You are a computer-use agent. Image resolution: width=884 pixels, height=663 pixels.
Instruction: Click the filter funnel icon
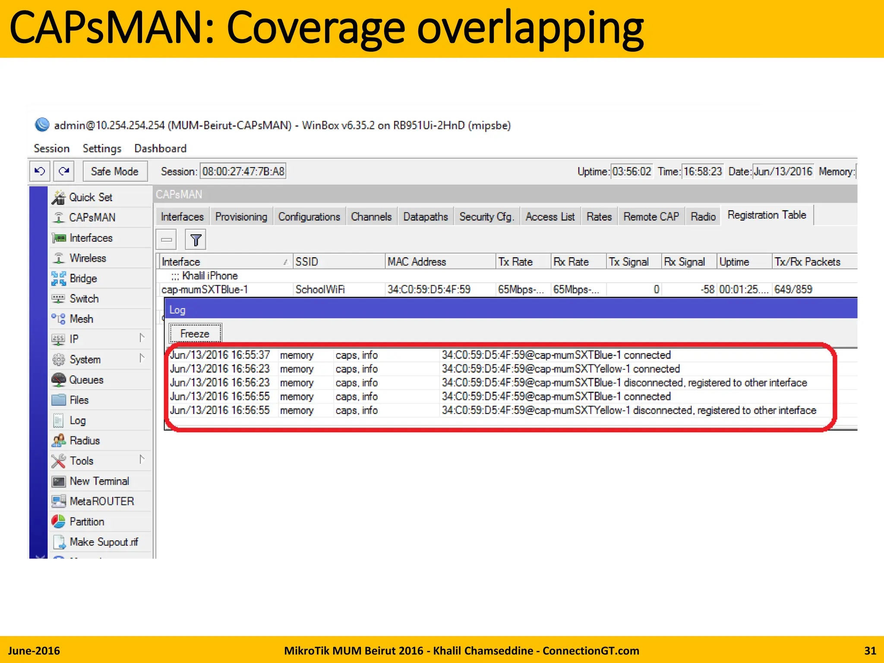click(196, 240)
